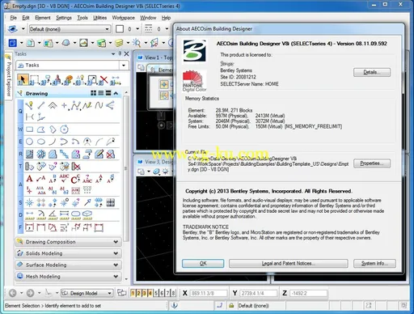Screen dimensions: 414x314
Task: Pick the linear dimension tool in row D
Action: 29,215
